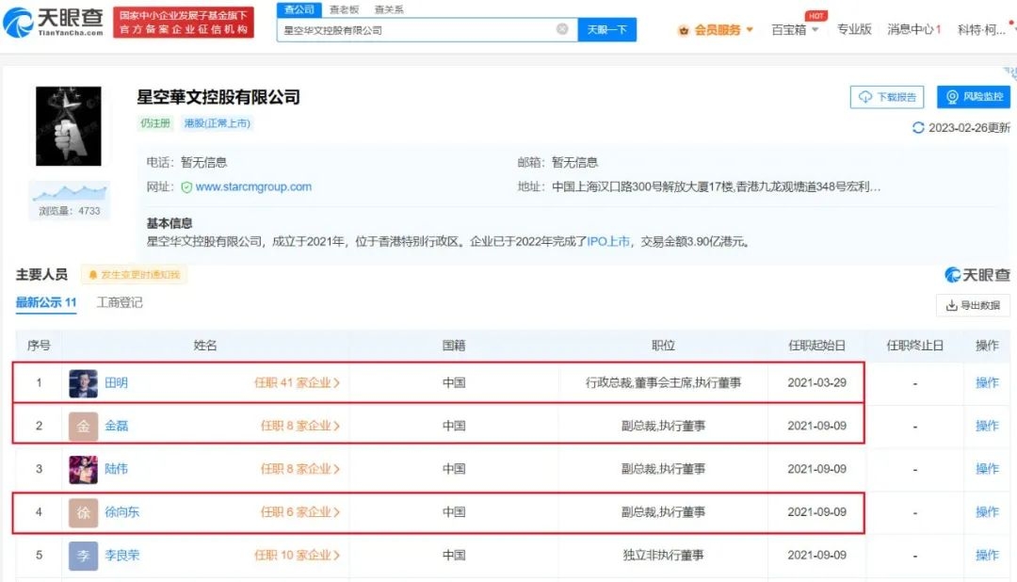Viewport: 1017px width, 582px height.
Task: Select the 查老板 search tab
Action: [x=344, y=9]
